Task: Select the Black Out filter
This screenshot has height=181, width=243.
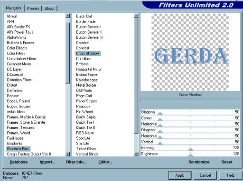Action: coord(84,16)
